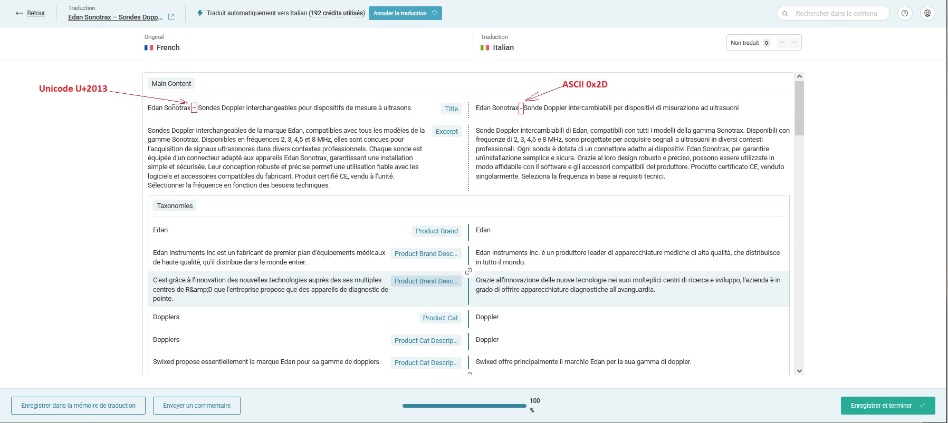Select the Italian title translation segment
This screenshot has width=948, height=423.
click(607, 108)
